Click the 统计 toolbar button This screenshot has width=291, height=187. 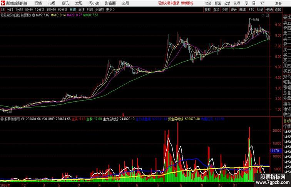click(234, 10)
